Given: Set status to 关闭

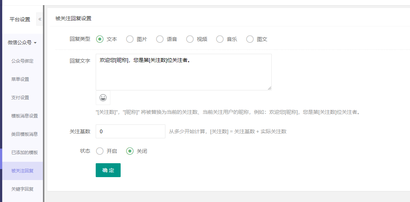Looking at the screenshot, I should point(130,151).
